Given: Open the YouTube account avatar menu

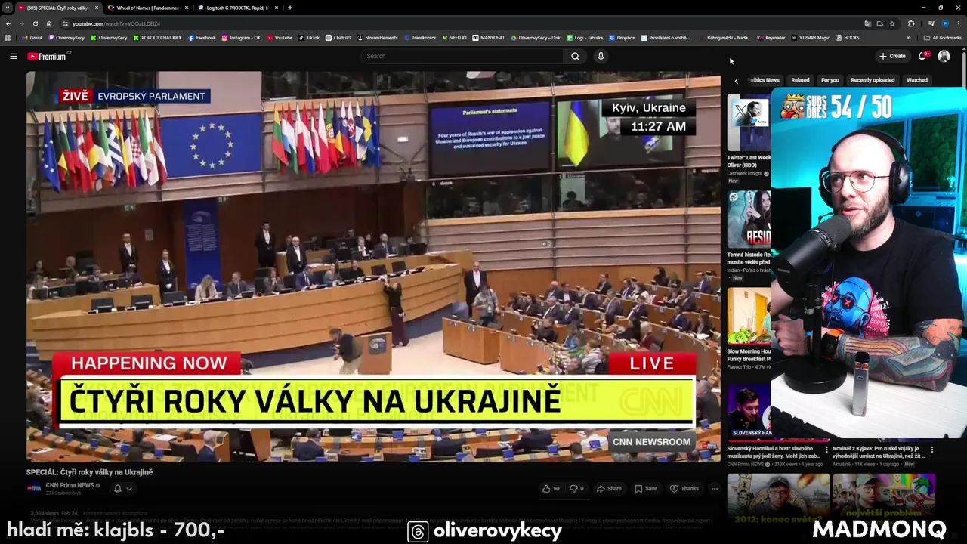Looking at the screenshot, I should (944, 56).
